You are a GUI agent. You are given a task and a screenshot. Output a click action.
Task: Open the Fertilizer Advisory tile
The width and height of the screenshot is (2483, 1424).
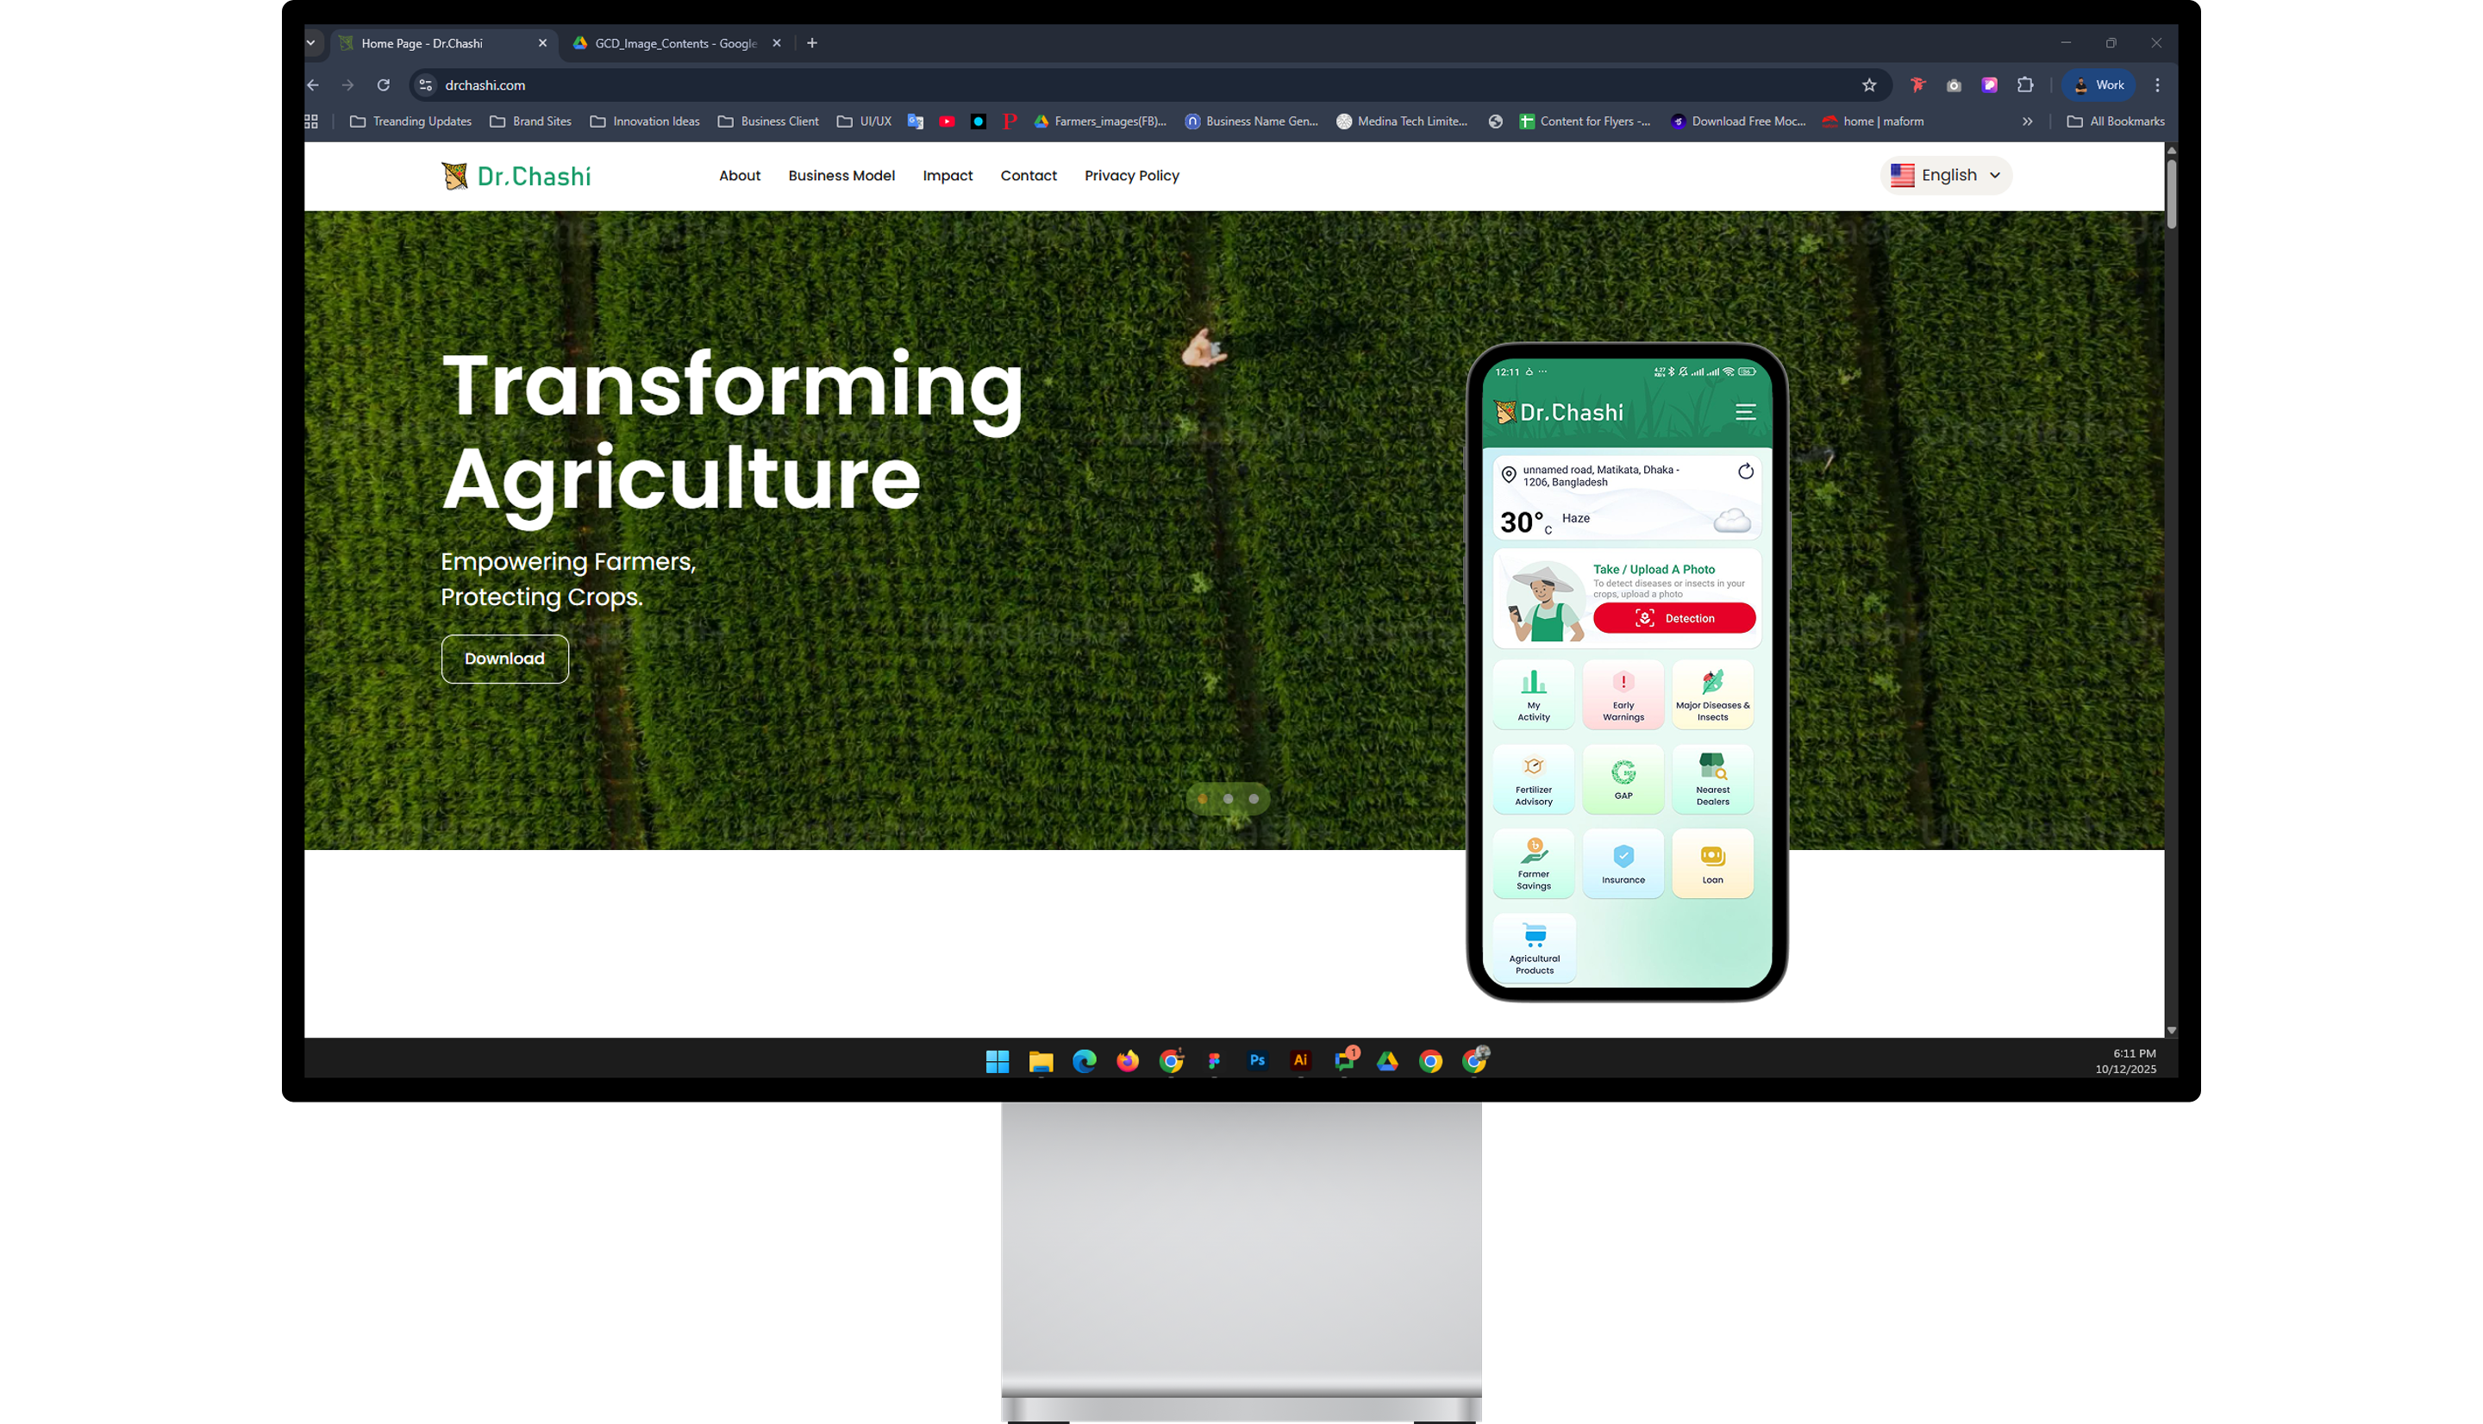coord(1534,778)
